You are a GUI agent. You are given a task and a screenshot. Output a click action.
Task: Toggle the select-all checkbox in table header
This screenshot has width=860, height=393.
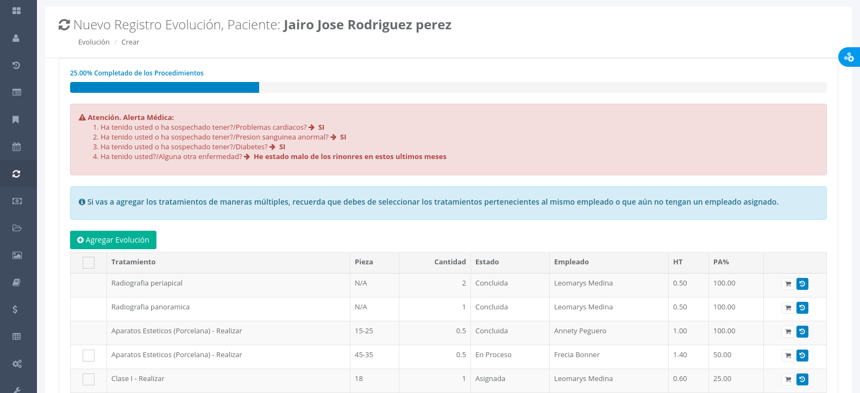[89, 263]
